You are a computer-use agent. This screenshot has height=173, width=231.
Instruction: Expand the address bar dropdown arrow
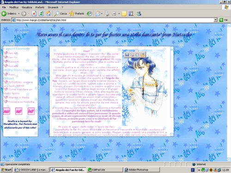click(216, 20)
